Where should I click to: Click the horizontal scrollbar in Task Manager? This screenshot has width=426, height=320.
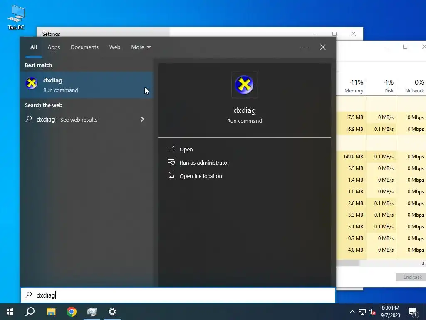tap(348, 263)
